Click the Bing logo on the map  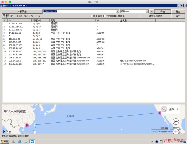click(x=7, y=131)
